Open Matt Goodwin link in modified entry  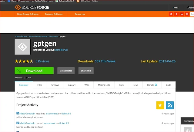[x=27, y=114]
